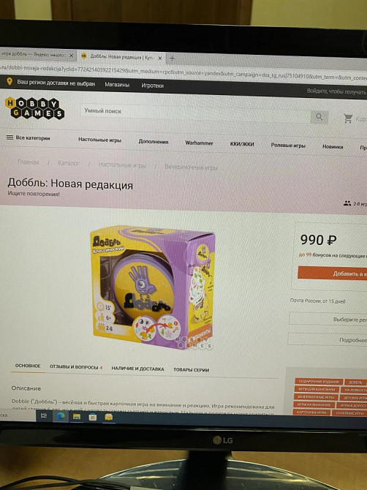Screen dimensions: 367x490
Task: Close the Доббль: Новая редакция browser tab
Action: tap(160, 58)
